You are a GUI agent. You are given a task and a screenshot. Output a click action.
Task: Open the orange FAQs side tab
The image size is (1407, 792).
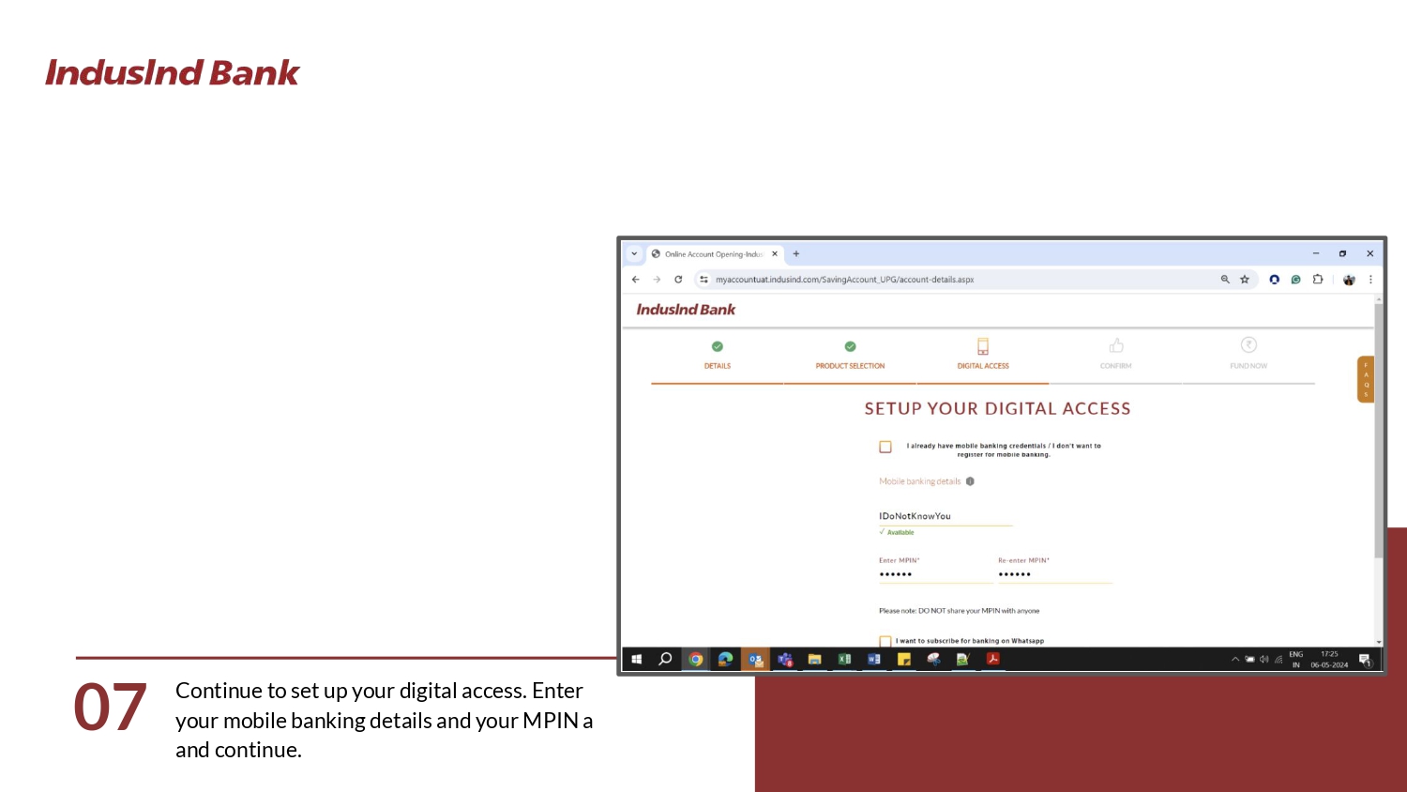tap(1366, 379)
